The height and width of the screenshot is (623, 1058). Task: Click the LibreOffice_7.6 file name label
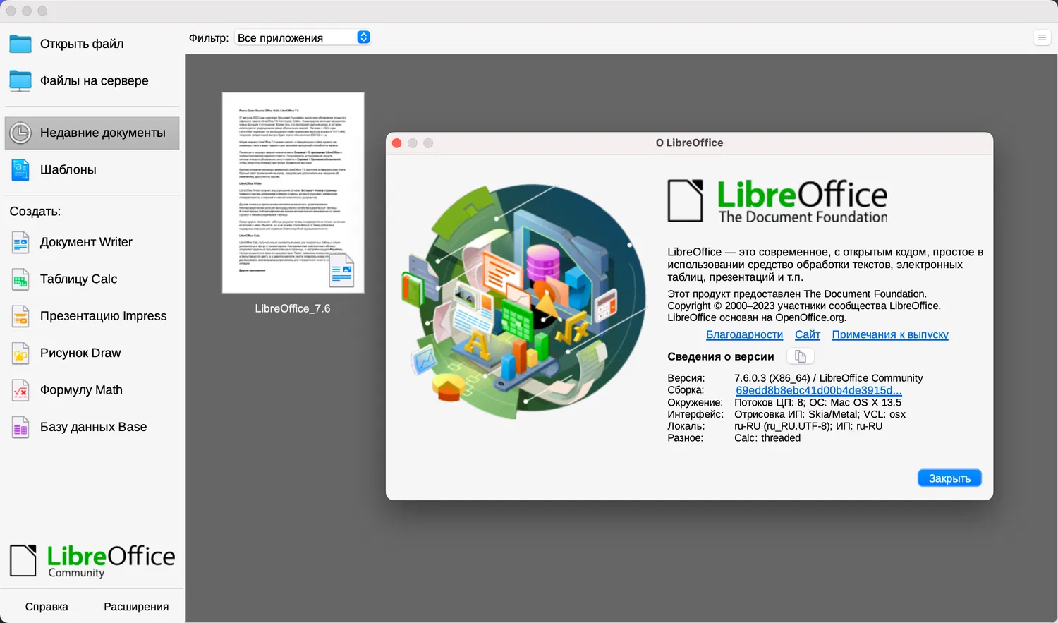click(x=293, y=308)
